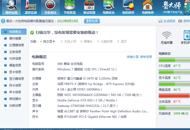Screen dimensions: 190x130
Task: Select 硬件健康 in the left sidebar
Action: coord(15,38)
